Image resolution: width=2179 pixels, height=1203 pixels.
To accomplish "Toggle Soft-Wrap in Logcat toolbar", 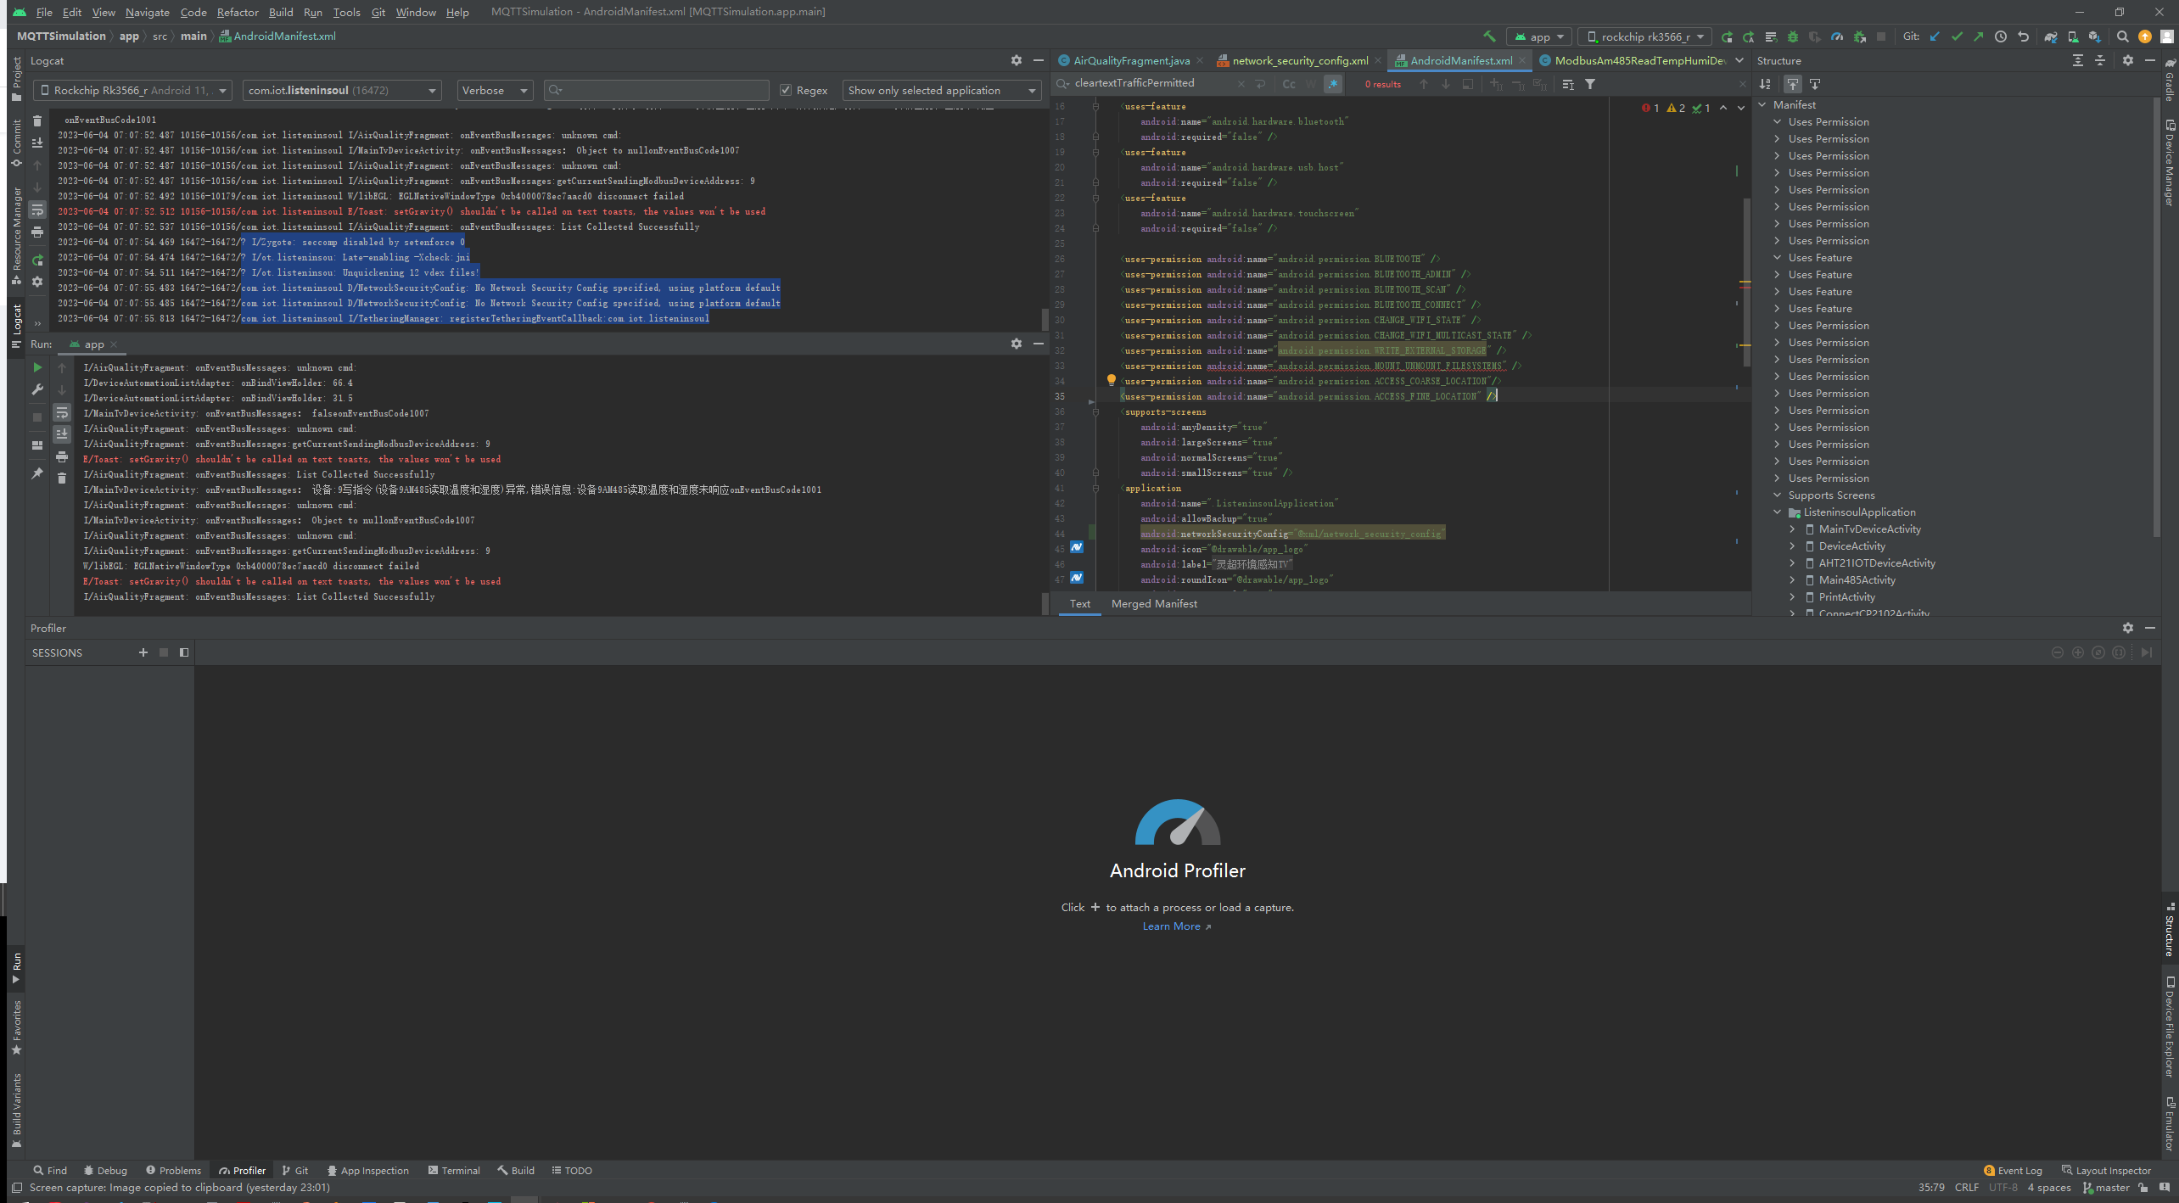I will 37,210.
